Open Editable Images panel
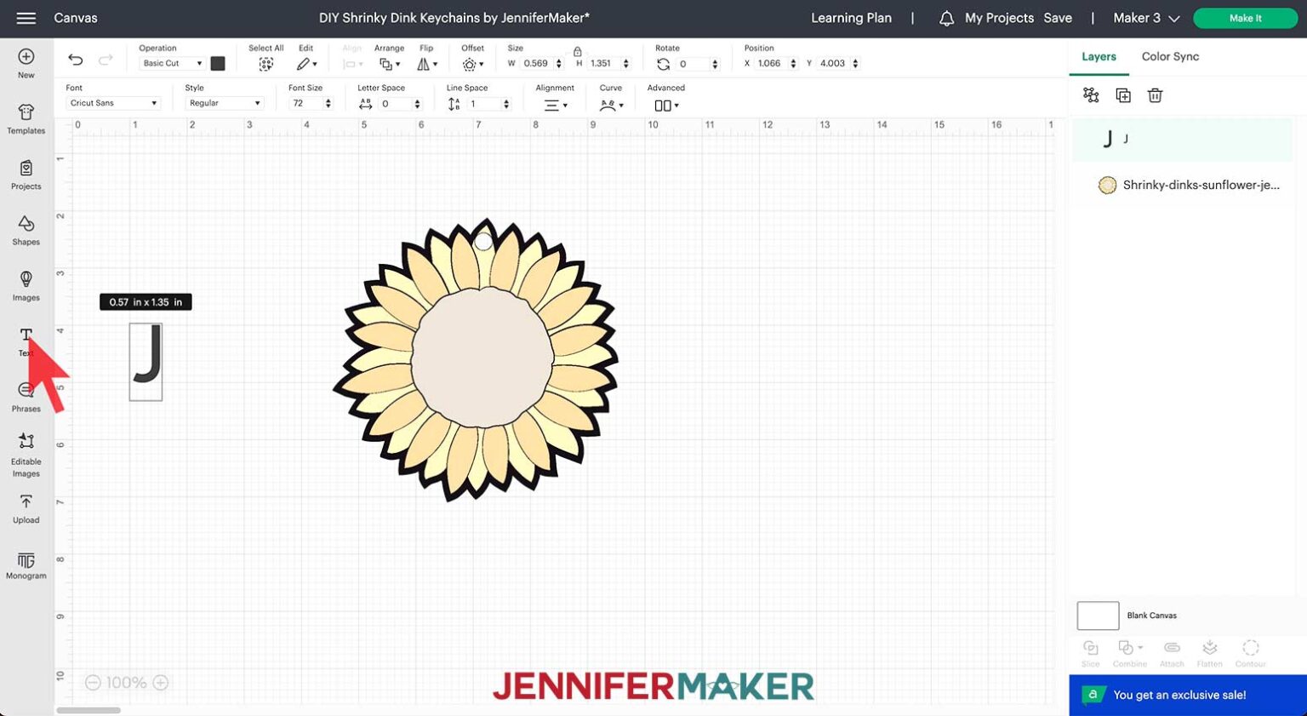The image size is (1307, 716). (26, 455)
